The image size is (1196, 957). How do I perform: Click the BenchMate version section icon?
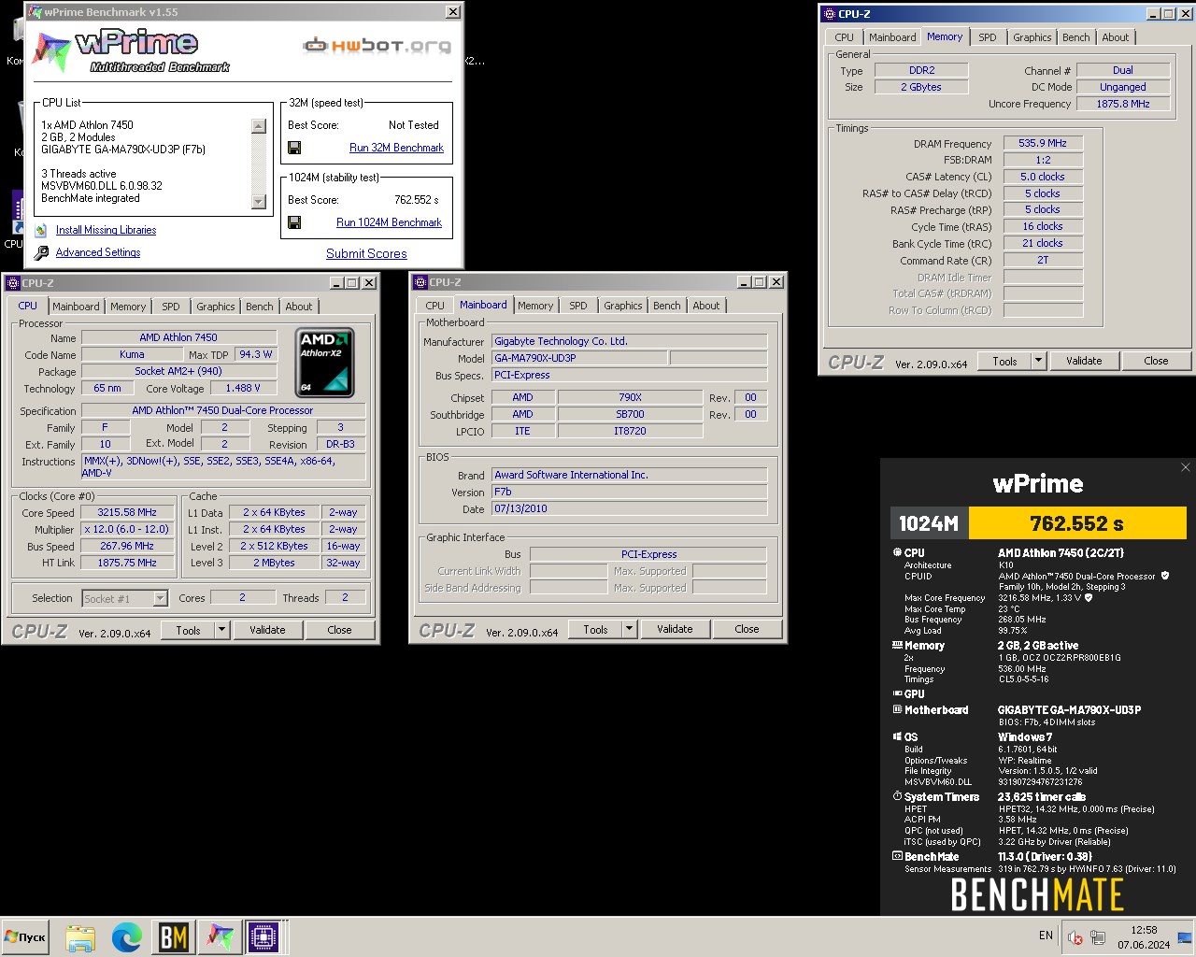coord(897,856)
